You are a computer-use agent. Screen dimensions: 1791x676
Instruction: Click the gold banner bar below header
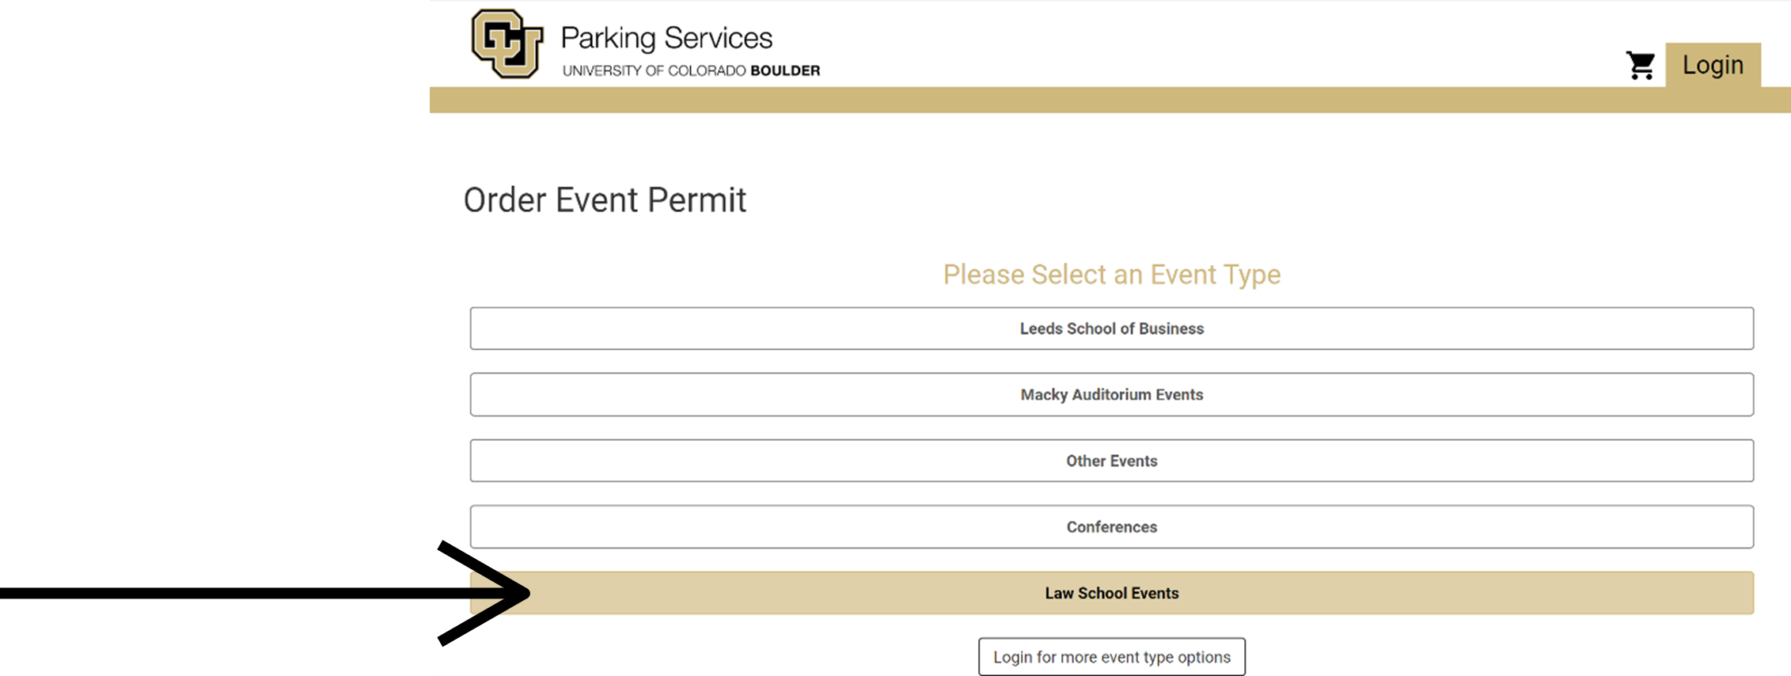pyautogui.click(x=1110, y=100)
